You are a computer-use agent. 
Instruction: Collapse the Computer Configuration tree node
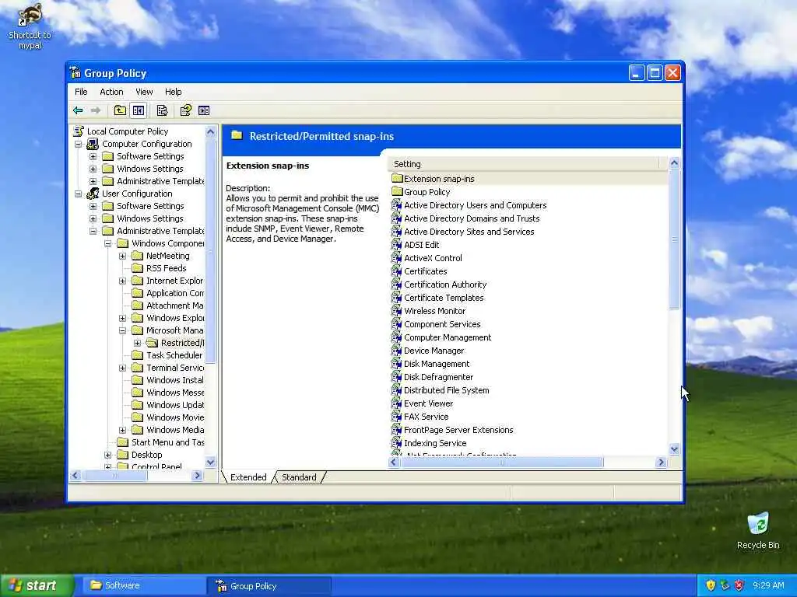coord(79,144)
